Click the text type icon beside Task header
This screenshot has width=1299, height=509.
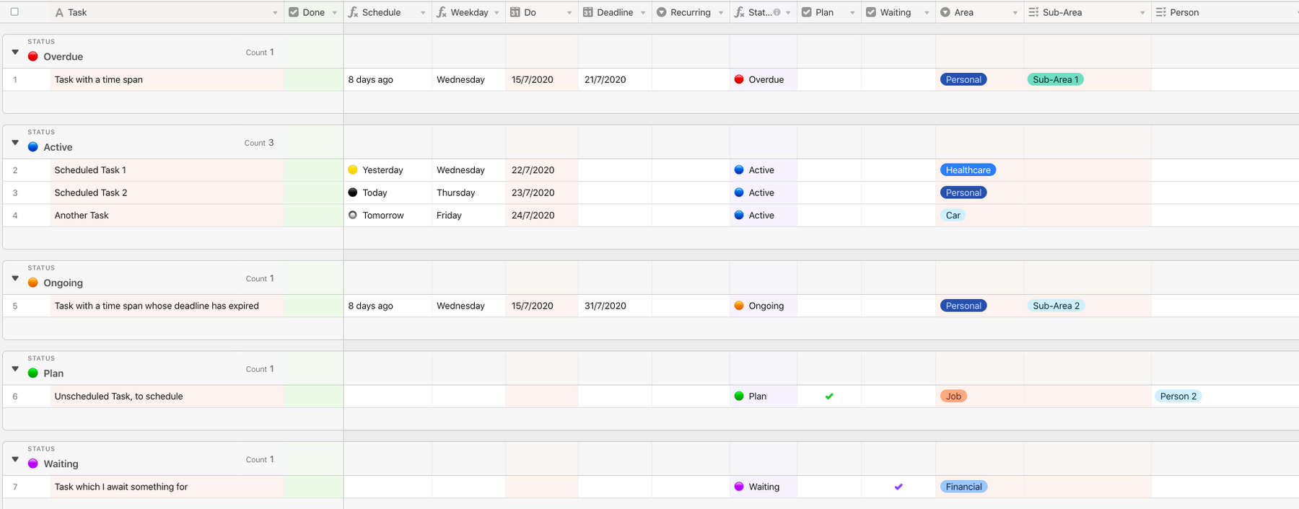click(x=59, y=12)
